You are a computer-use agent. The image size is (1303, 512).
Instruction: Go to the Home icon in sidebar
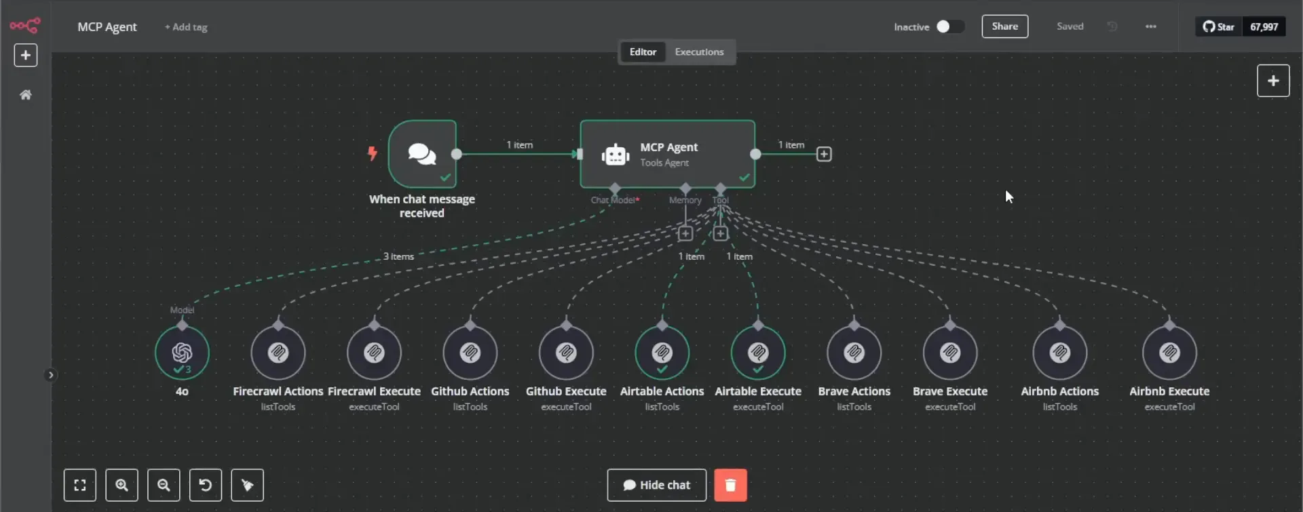click(26, 95)
